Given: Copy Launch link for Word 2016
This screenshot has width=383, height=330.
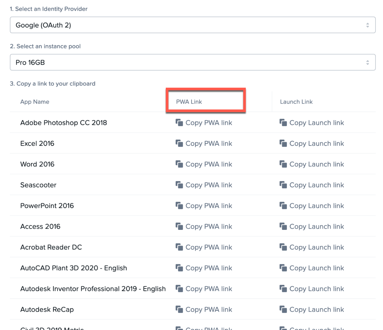Looking at the screenshot, I should pos(316,164).
